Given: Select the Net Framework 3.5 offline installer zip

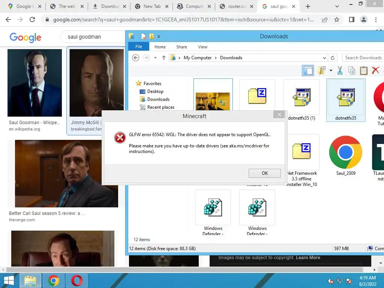Looking at the screenshot, I should [x=301, y=160].
